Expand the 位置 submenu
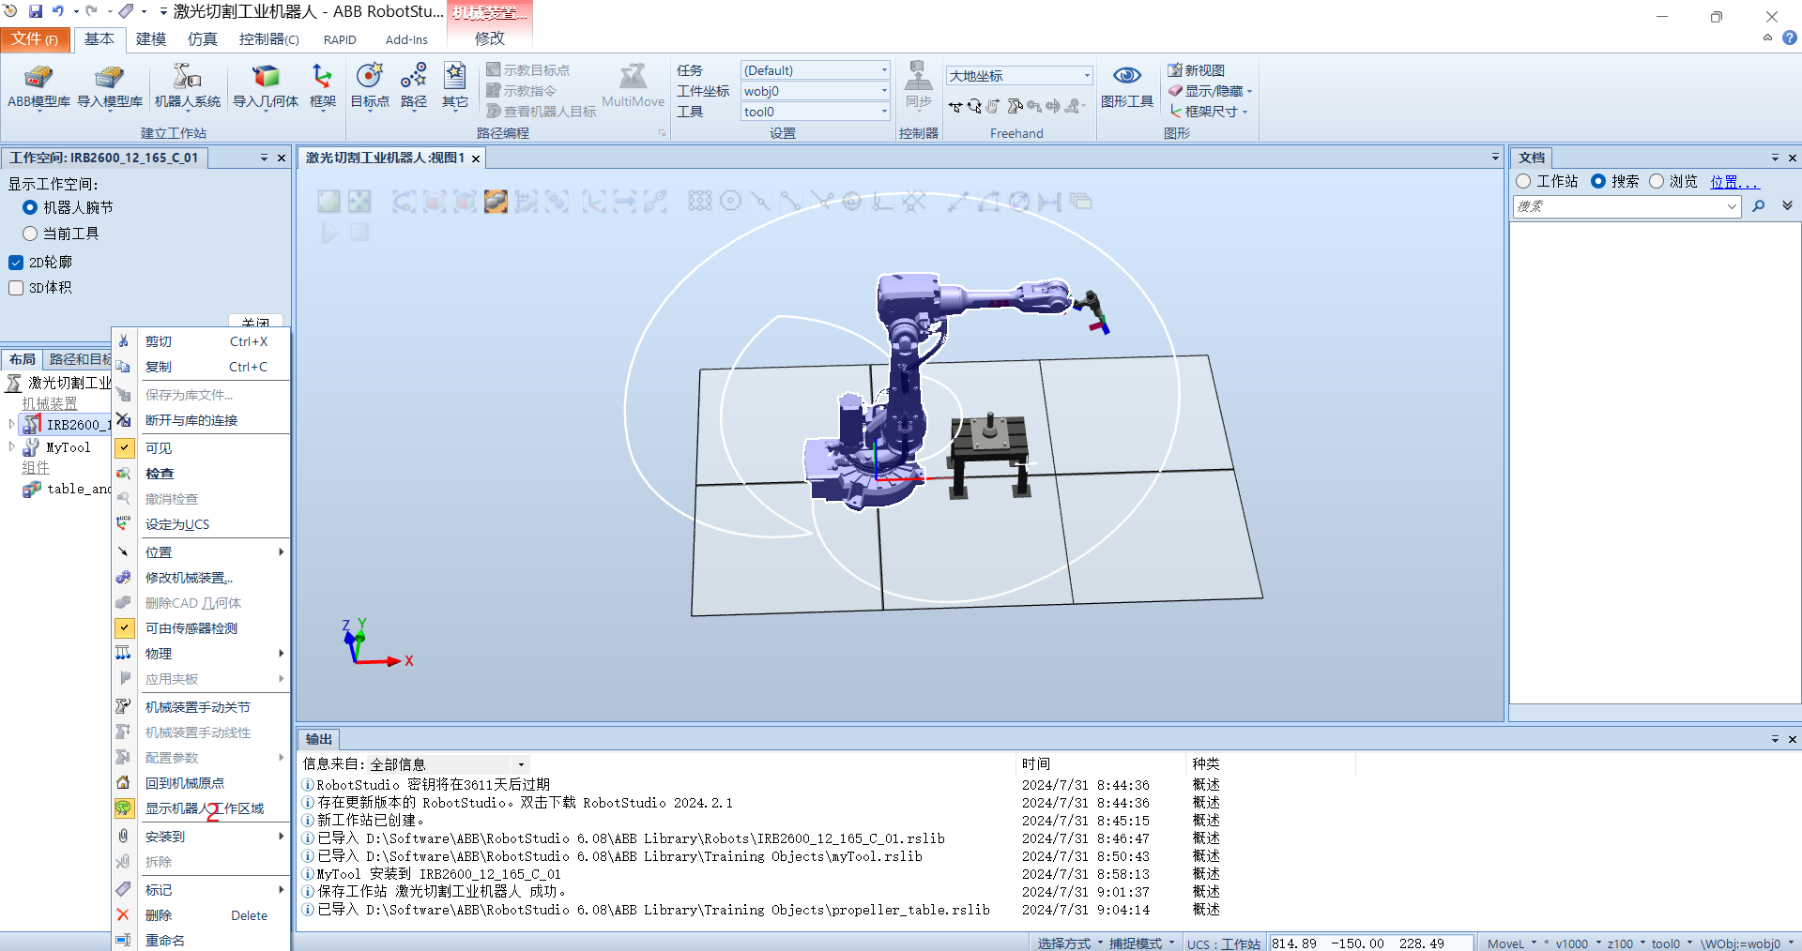The width and height of the screenshot is (1802, 951). [201, 552]
